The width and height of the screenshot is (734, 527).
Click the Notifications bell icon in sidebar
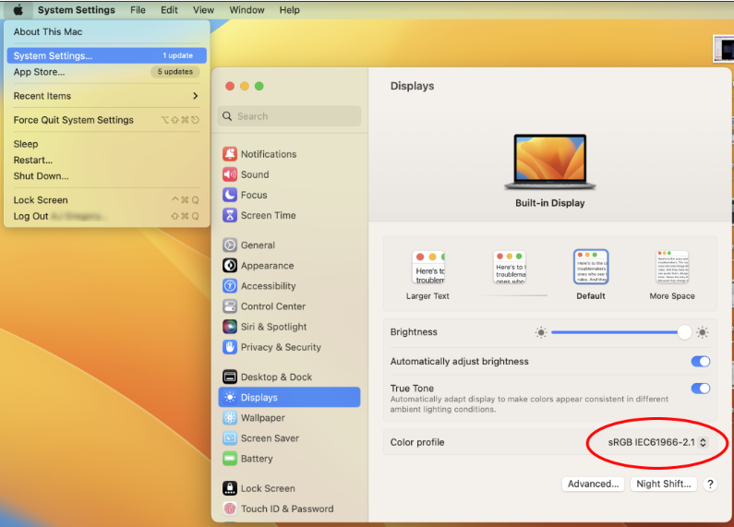[229, 154]
